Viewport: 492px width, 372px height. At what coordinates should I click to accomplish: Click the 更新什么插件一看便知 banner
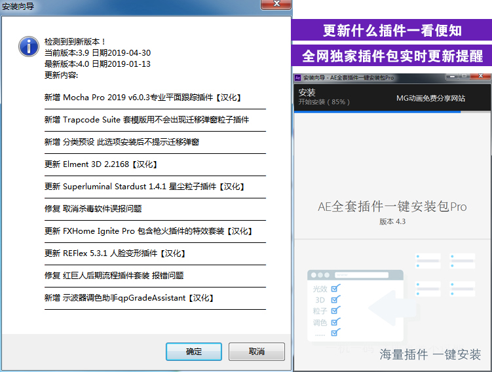(x=392, y=30)
